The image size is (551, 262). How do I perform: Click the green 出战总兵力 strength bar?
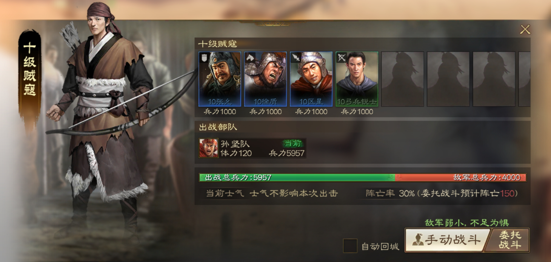(x=297, y=178)
